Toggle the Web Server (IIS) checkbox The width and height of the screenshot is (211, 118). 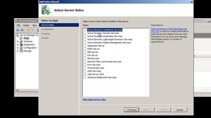click(85, 74)
